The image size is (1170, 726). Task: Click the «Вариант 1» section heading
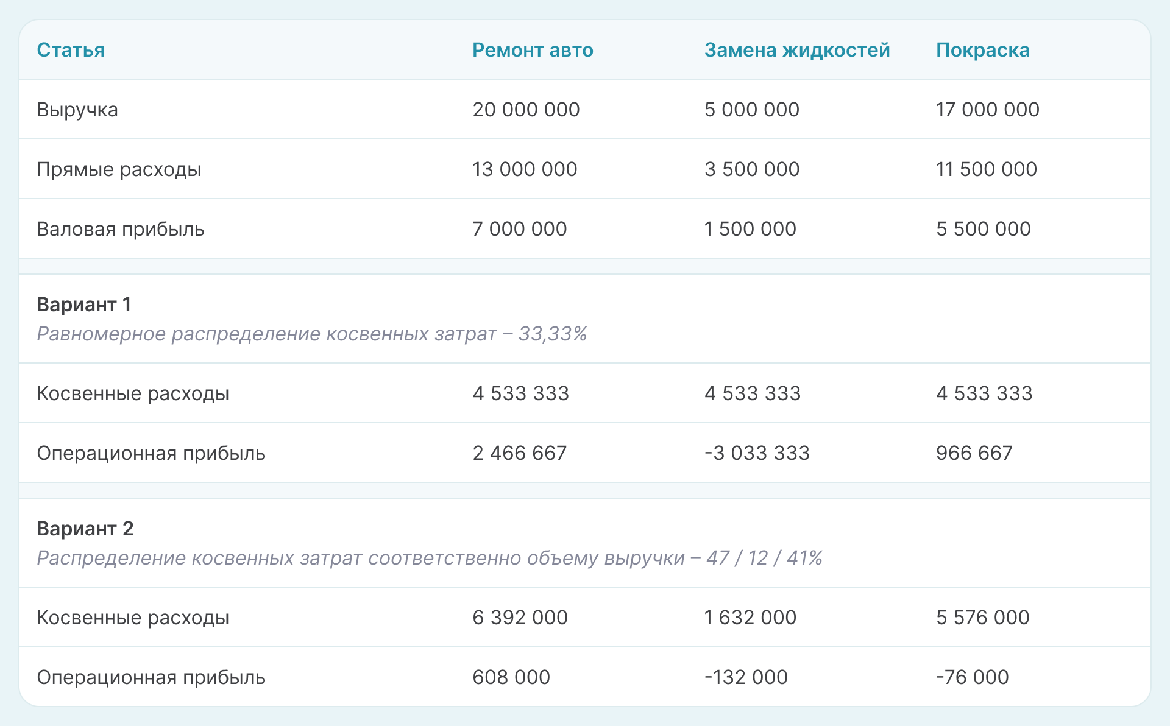pyautogui.click(x=84, y=305)
